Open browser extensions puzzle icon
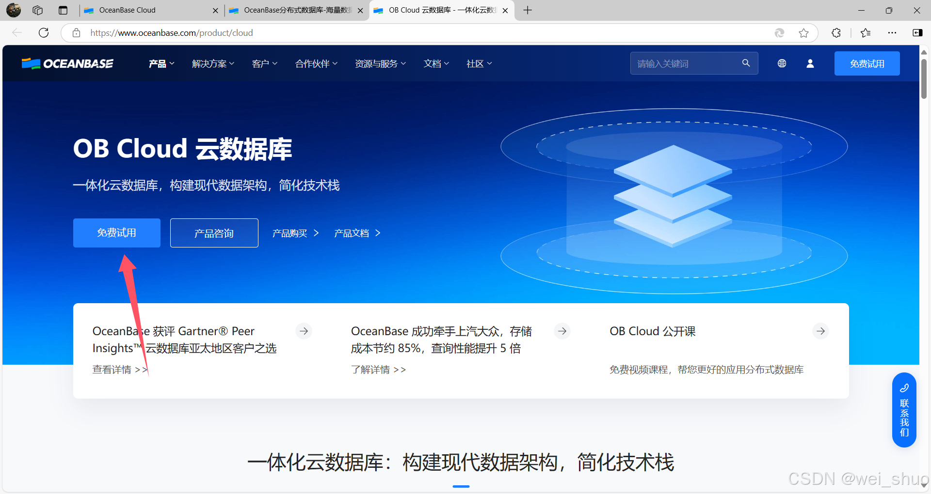Screen dimensions: 931x494 836,33
